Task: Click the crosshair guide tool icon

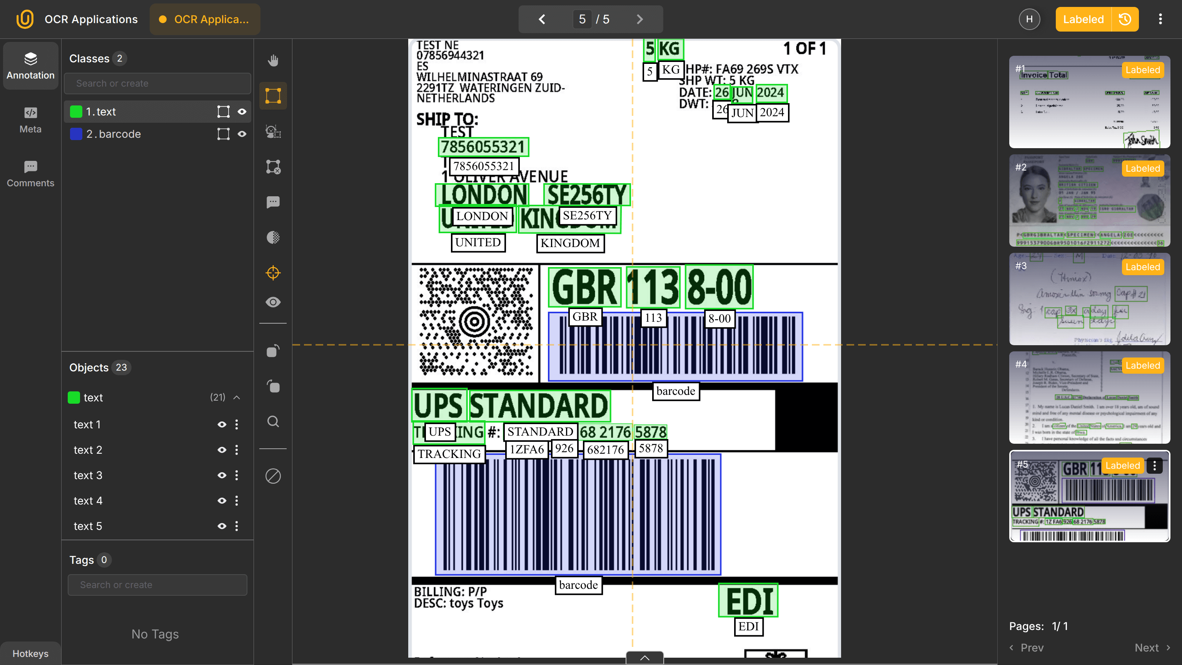Action: tap(273, 272)
